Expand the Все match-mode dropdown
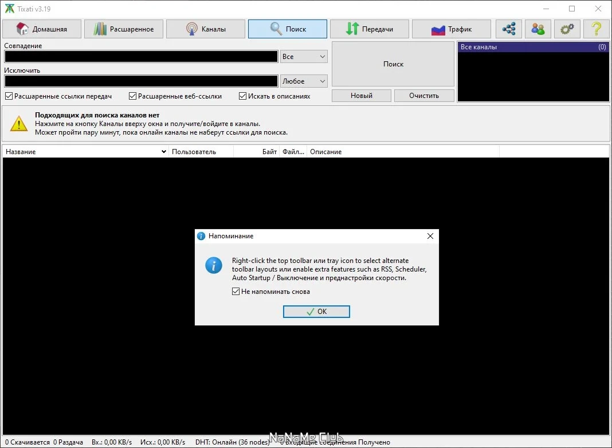Screen dimensions: 612x448 (304, 57)
